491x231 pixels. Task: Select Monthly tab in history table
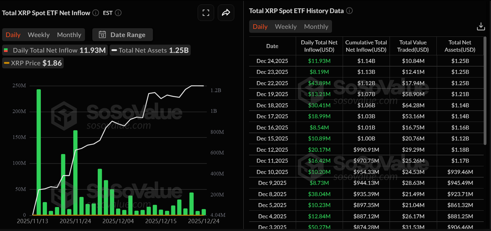pos(316,27)
